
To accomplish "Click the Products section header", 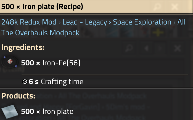I will click(x=18, y=96).
